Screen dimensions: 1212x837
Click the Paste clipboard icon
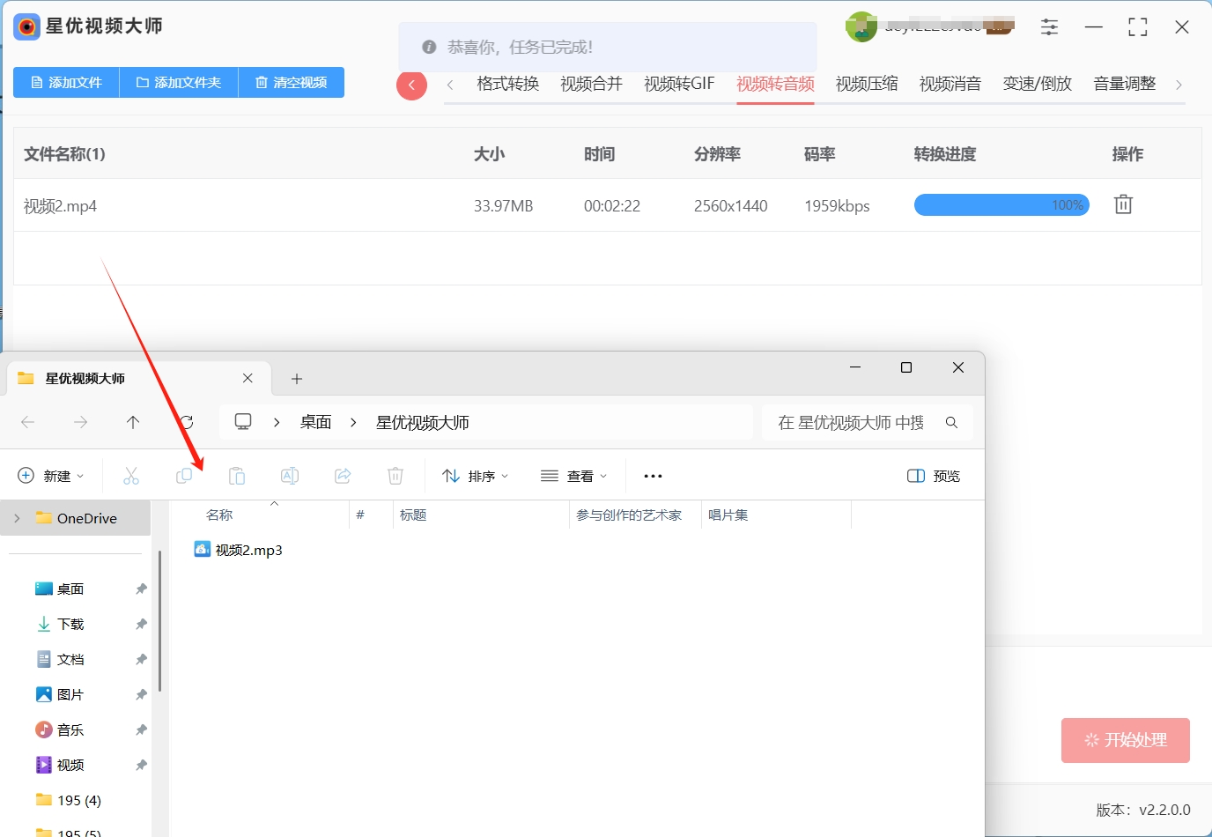click(237, 476)
